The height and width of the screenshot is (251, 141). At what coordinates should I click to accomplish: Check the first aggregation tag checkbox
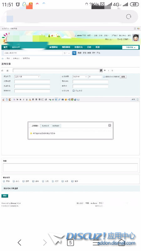tap(4, 181)
